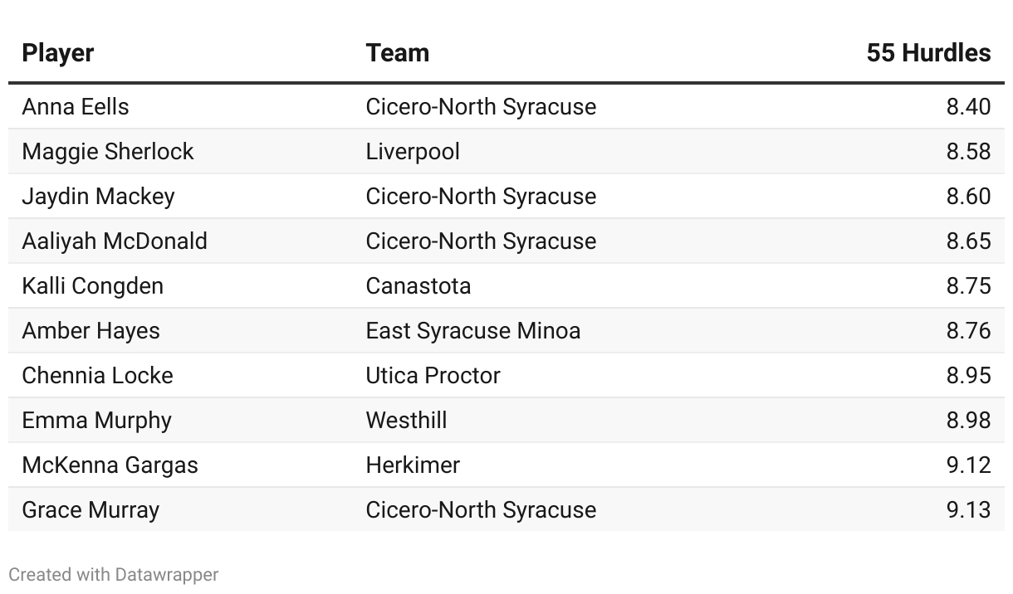Select McKenna Gargas in the table
Image resolution: width=1013 pixels, height=594 pixels.
coord(110,465)
